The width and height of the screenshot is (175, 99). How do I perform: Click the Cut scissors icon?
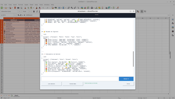click(x=25, y=8)
